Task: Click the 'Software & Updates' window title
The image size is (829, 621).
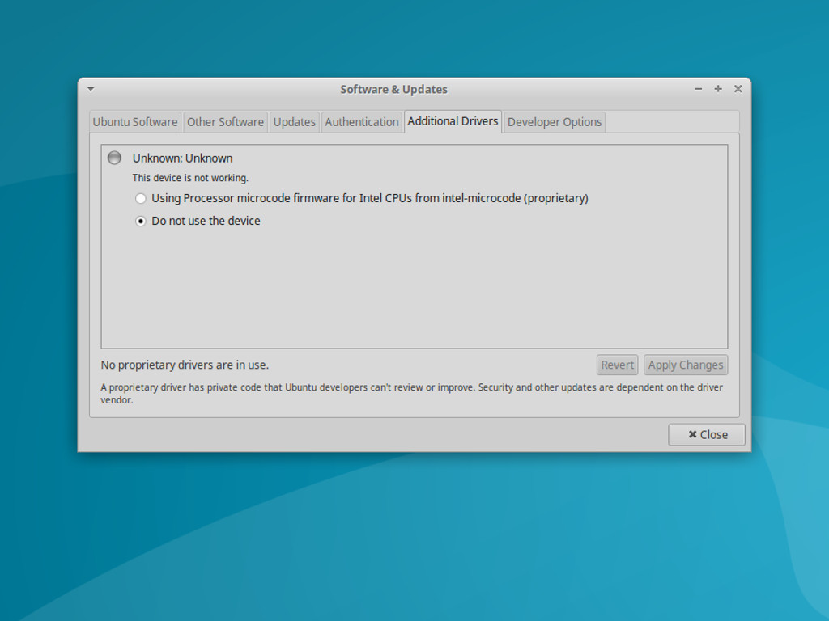Action: pyautogui.click(x=394, y=89)
